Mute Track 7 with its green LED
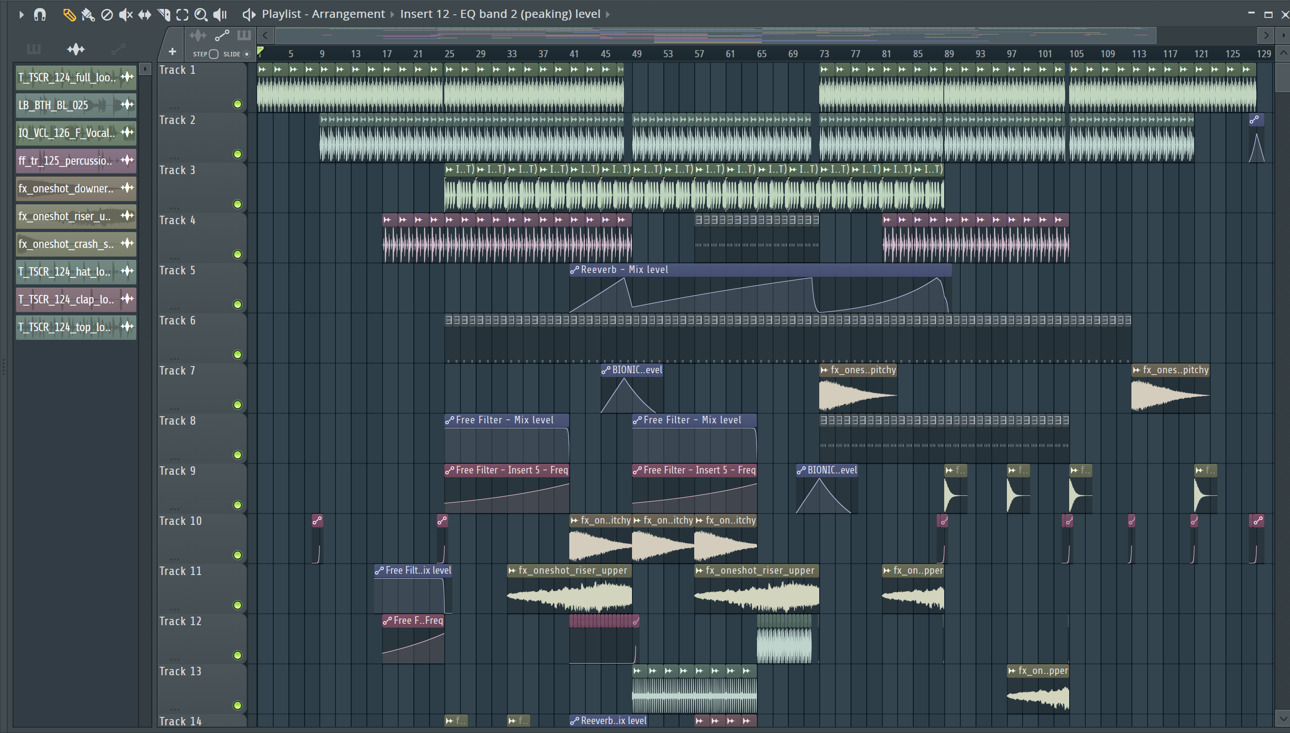Image resolution: width=1290 pixels, height=733 pixels. tap(237, 405)
